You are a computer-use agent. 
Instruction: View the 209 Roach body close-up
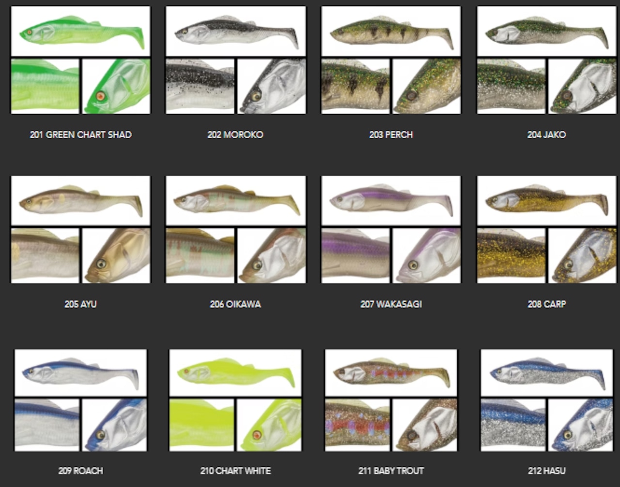(47, 425)
